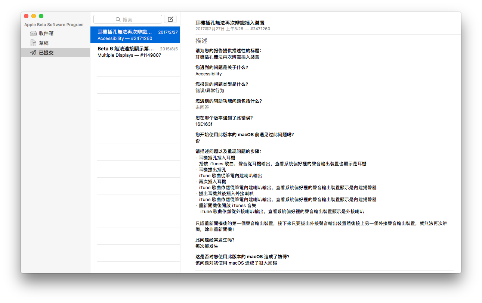This screenshot has width=482, height=303.
Task: Select the 已提交 folder
Action: click(46, 53)
